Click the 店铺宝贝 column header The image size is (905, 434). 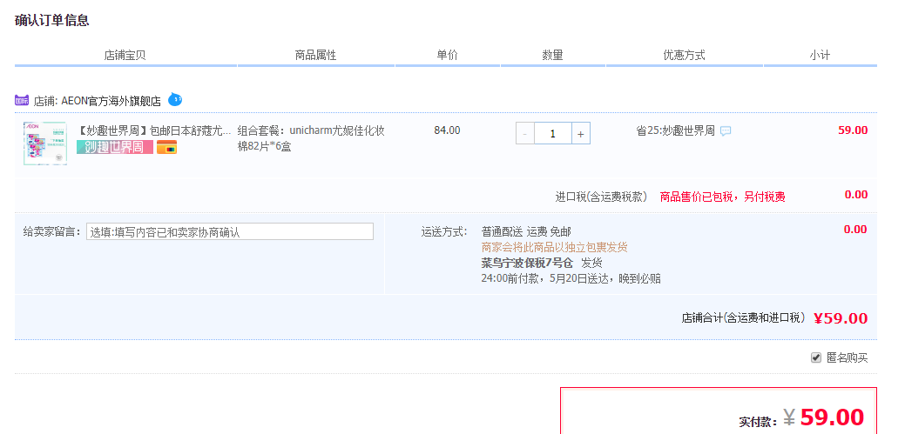click(x=125, y=55)
